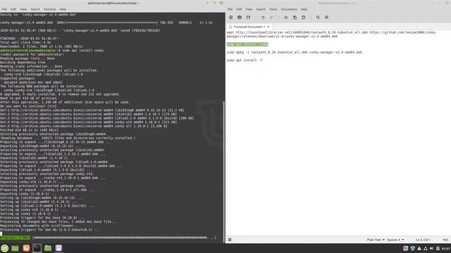
Task: Open the Plain Text language dropdown
Action: click(x=376, y=240)
